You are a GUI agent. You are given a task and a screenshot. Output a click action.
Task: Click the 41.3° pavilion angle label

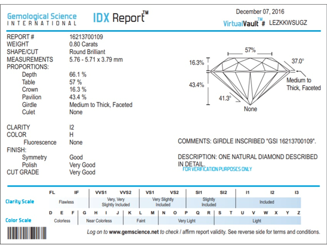(225, 98)
